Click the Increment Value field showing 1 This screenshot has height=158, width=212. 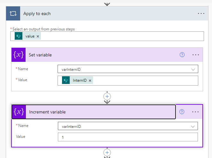128,137
